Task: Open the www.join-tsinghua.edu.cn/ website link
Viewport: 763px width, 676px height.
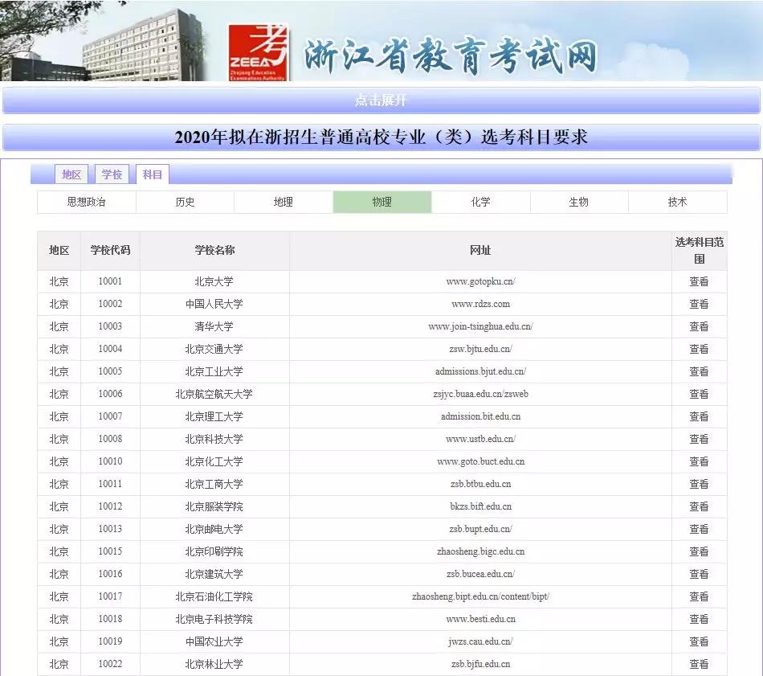Action: [x=480, y=326]
